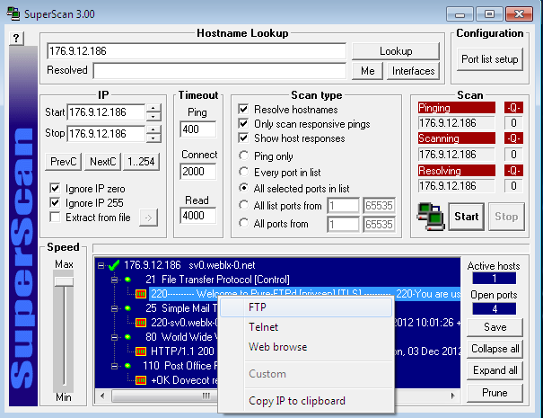Click the Start scan button
The image size is (543, 418).
[x=467, y=217]
